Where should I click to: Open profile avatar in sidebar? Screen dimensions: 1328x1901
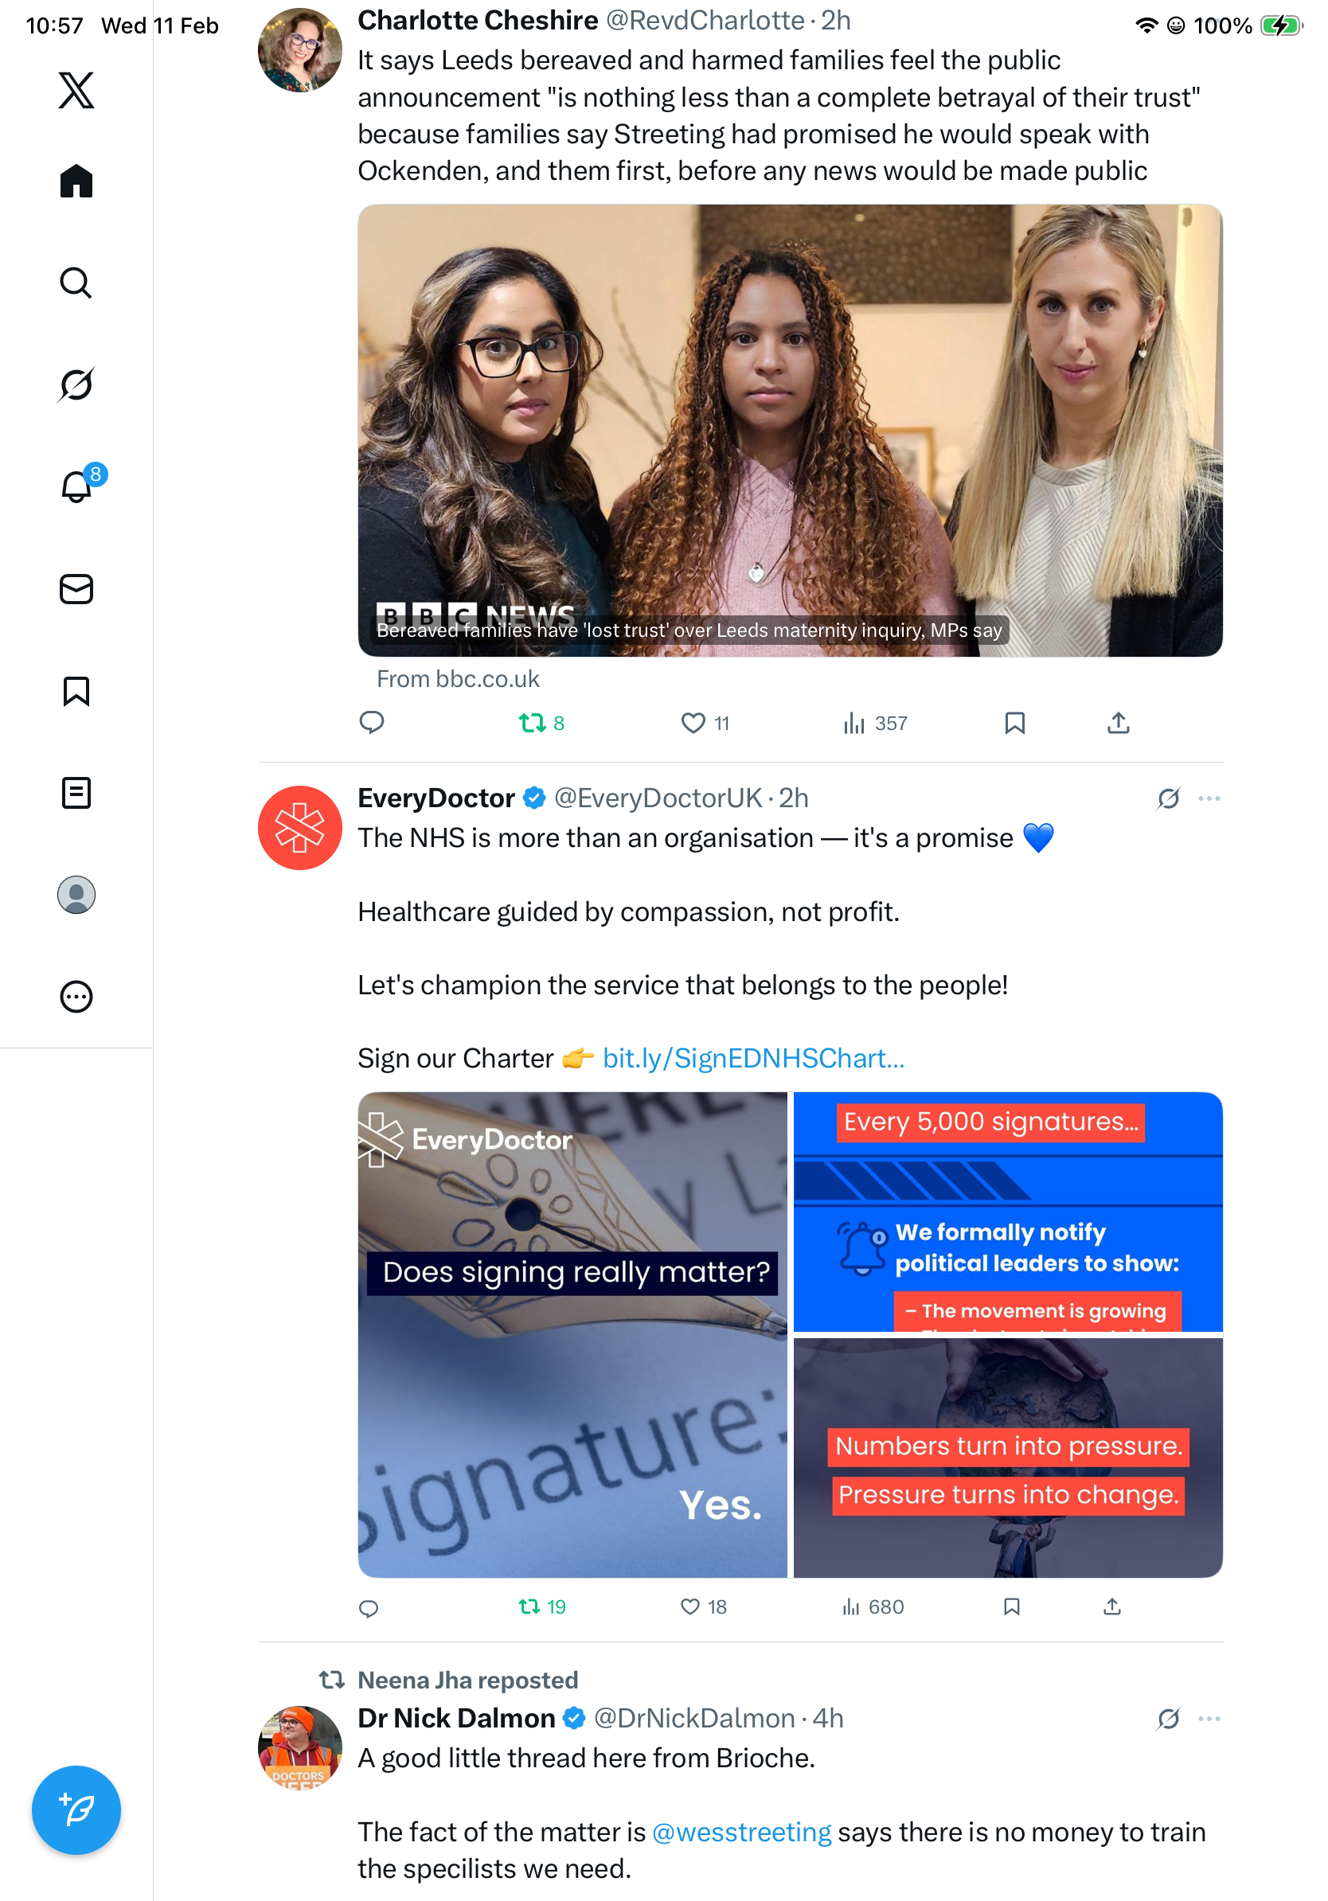point(76,895)
